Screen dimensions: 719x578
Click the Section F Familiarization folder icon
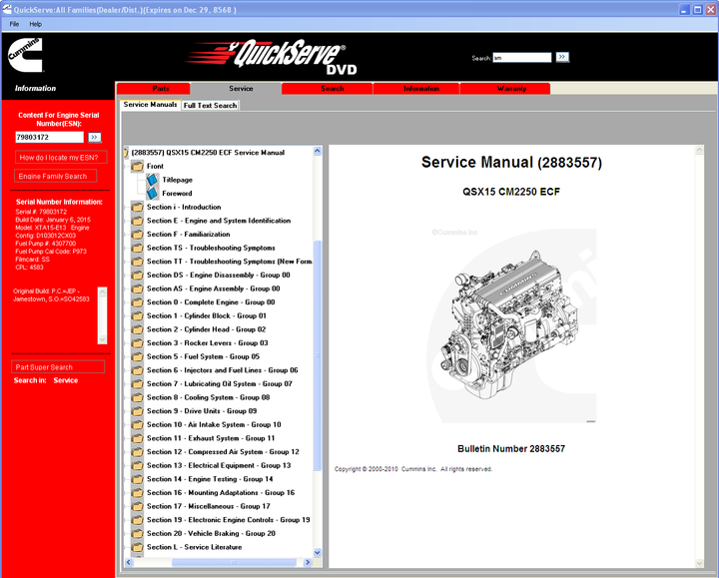[137, 235]
